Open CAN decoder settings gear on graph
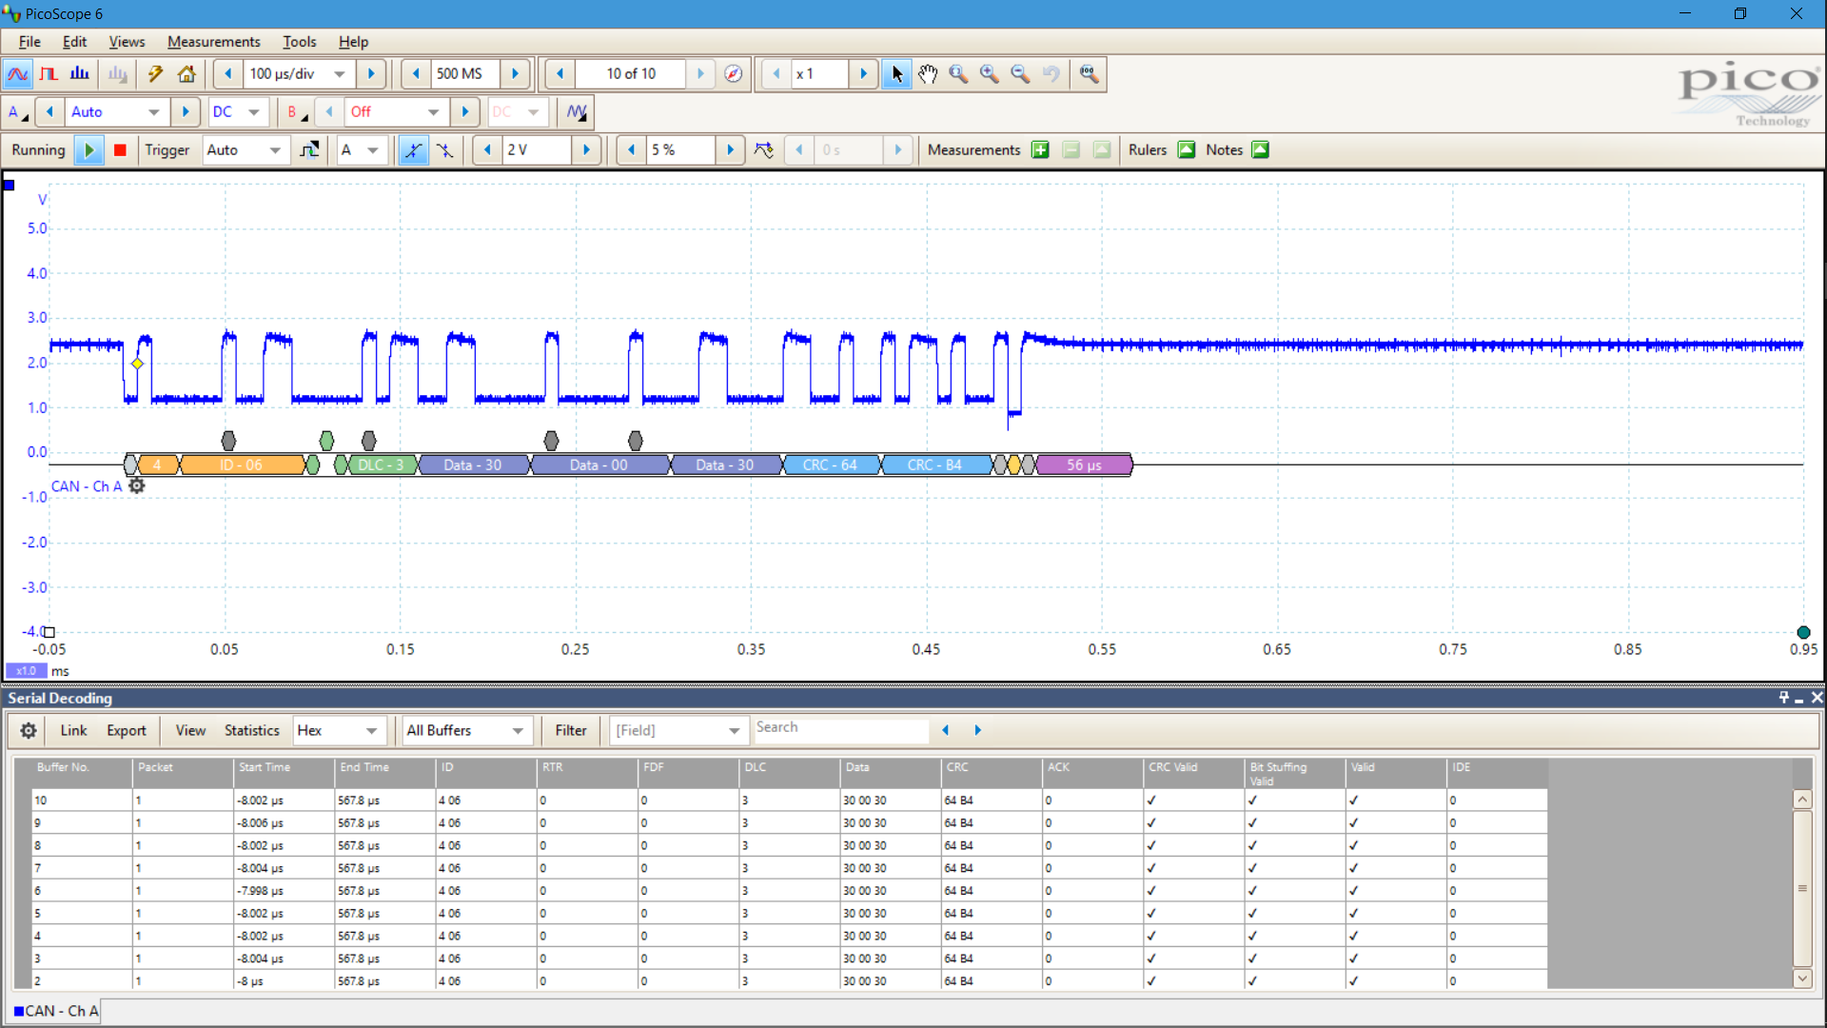This screenshot has height=1028, width=1827. (x=137, y=486)
